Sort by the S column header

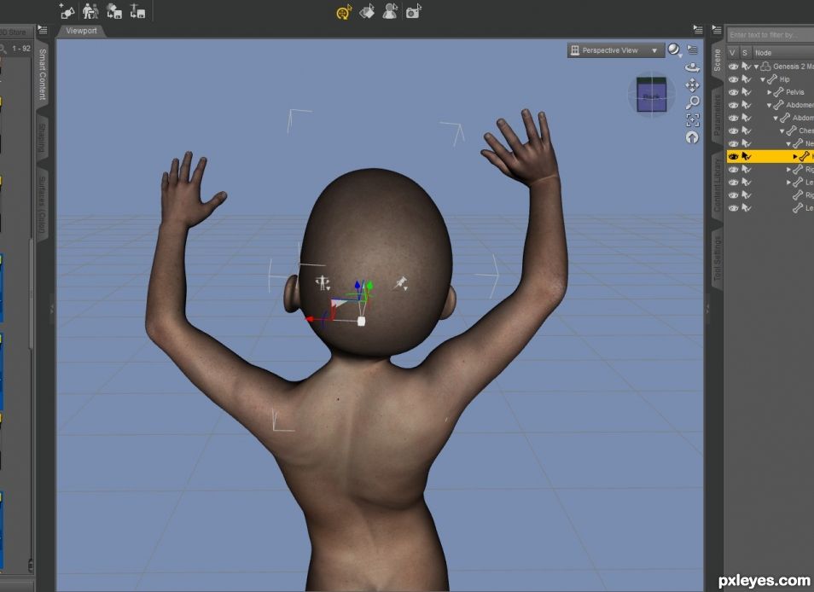pyautogui.click(x=744, y=52)
